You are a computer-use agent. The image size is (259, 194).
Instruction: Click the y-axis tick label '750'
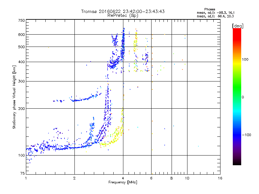coord(21,20)
